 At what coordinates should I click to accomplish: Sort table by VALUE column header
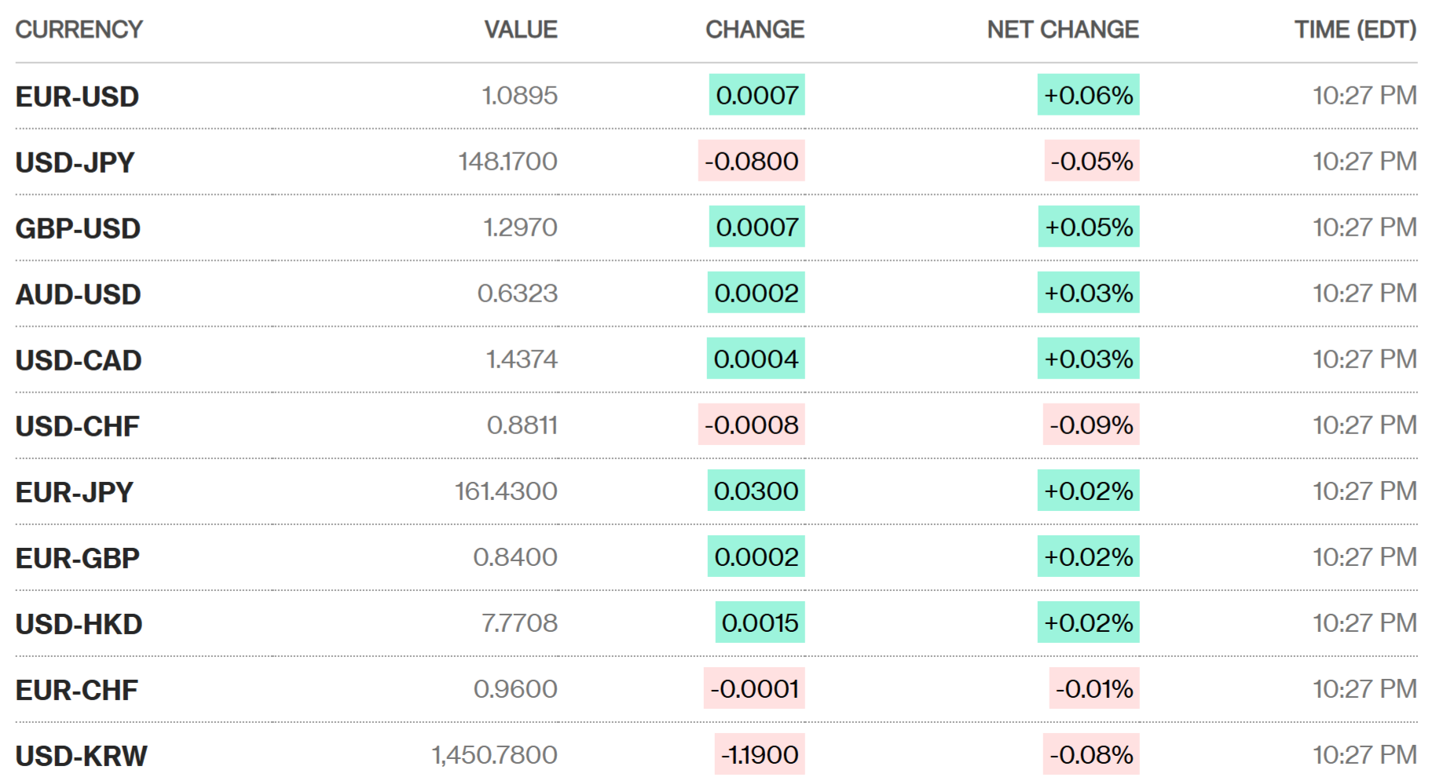click(520, 30)
